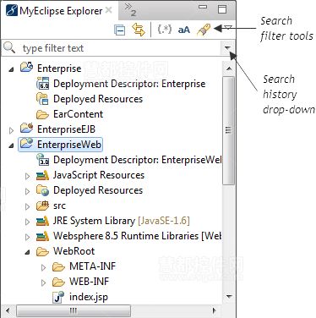Show hidden views chevron with 2
Image resolution: width=316 pixels, height=318 pixels.
point(130,9)
